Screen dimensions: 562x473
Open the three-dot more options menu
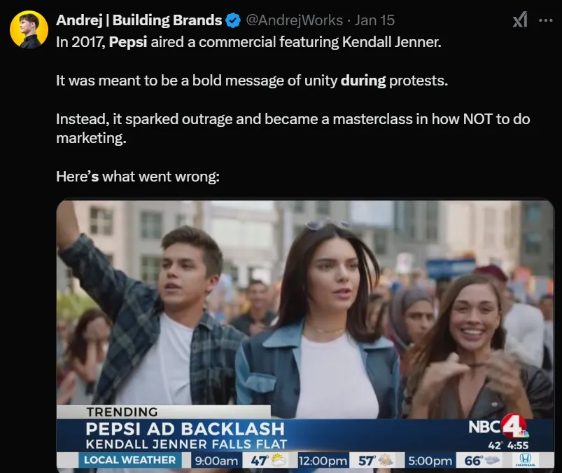(546, 20)
